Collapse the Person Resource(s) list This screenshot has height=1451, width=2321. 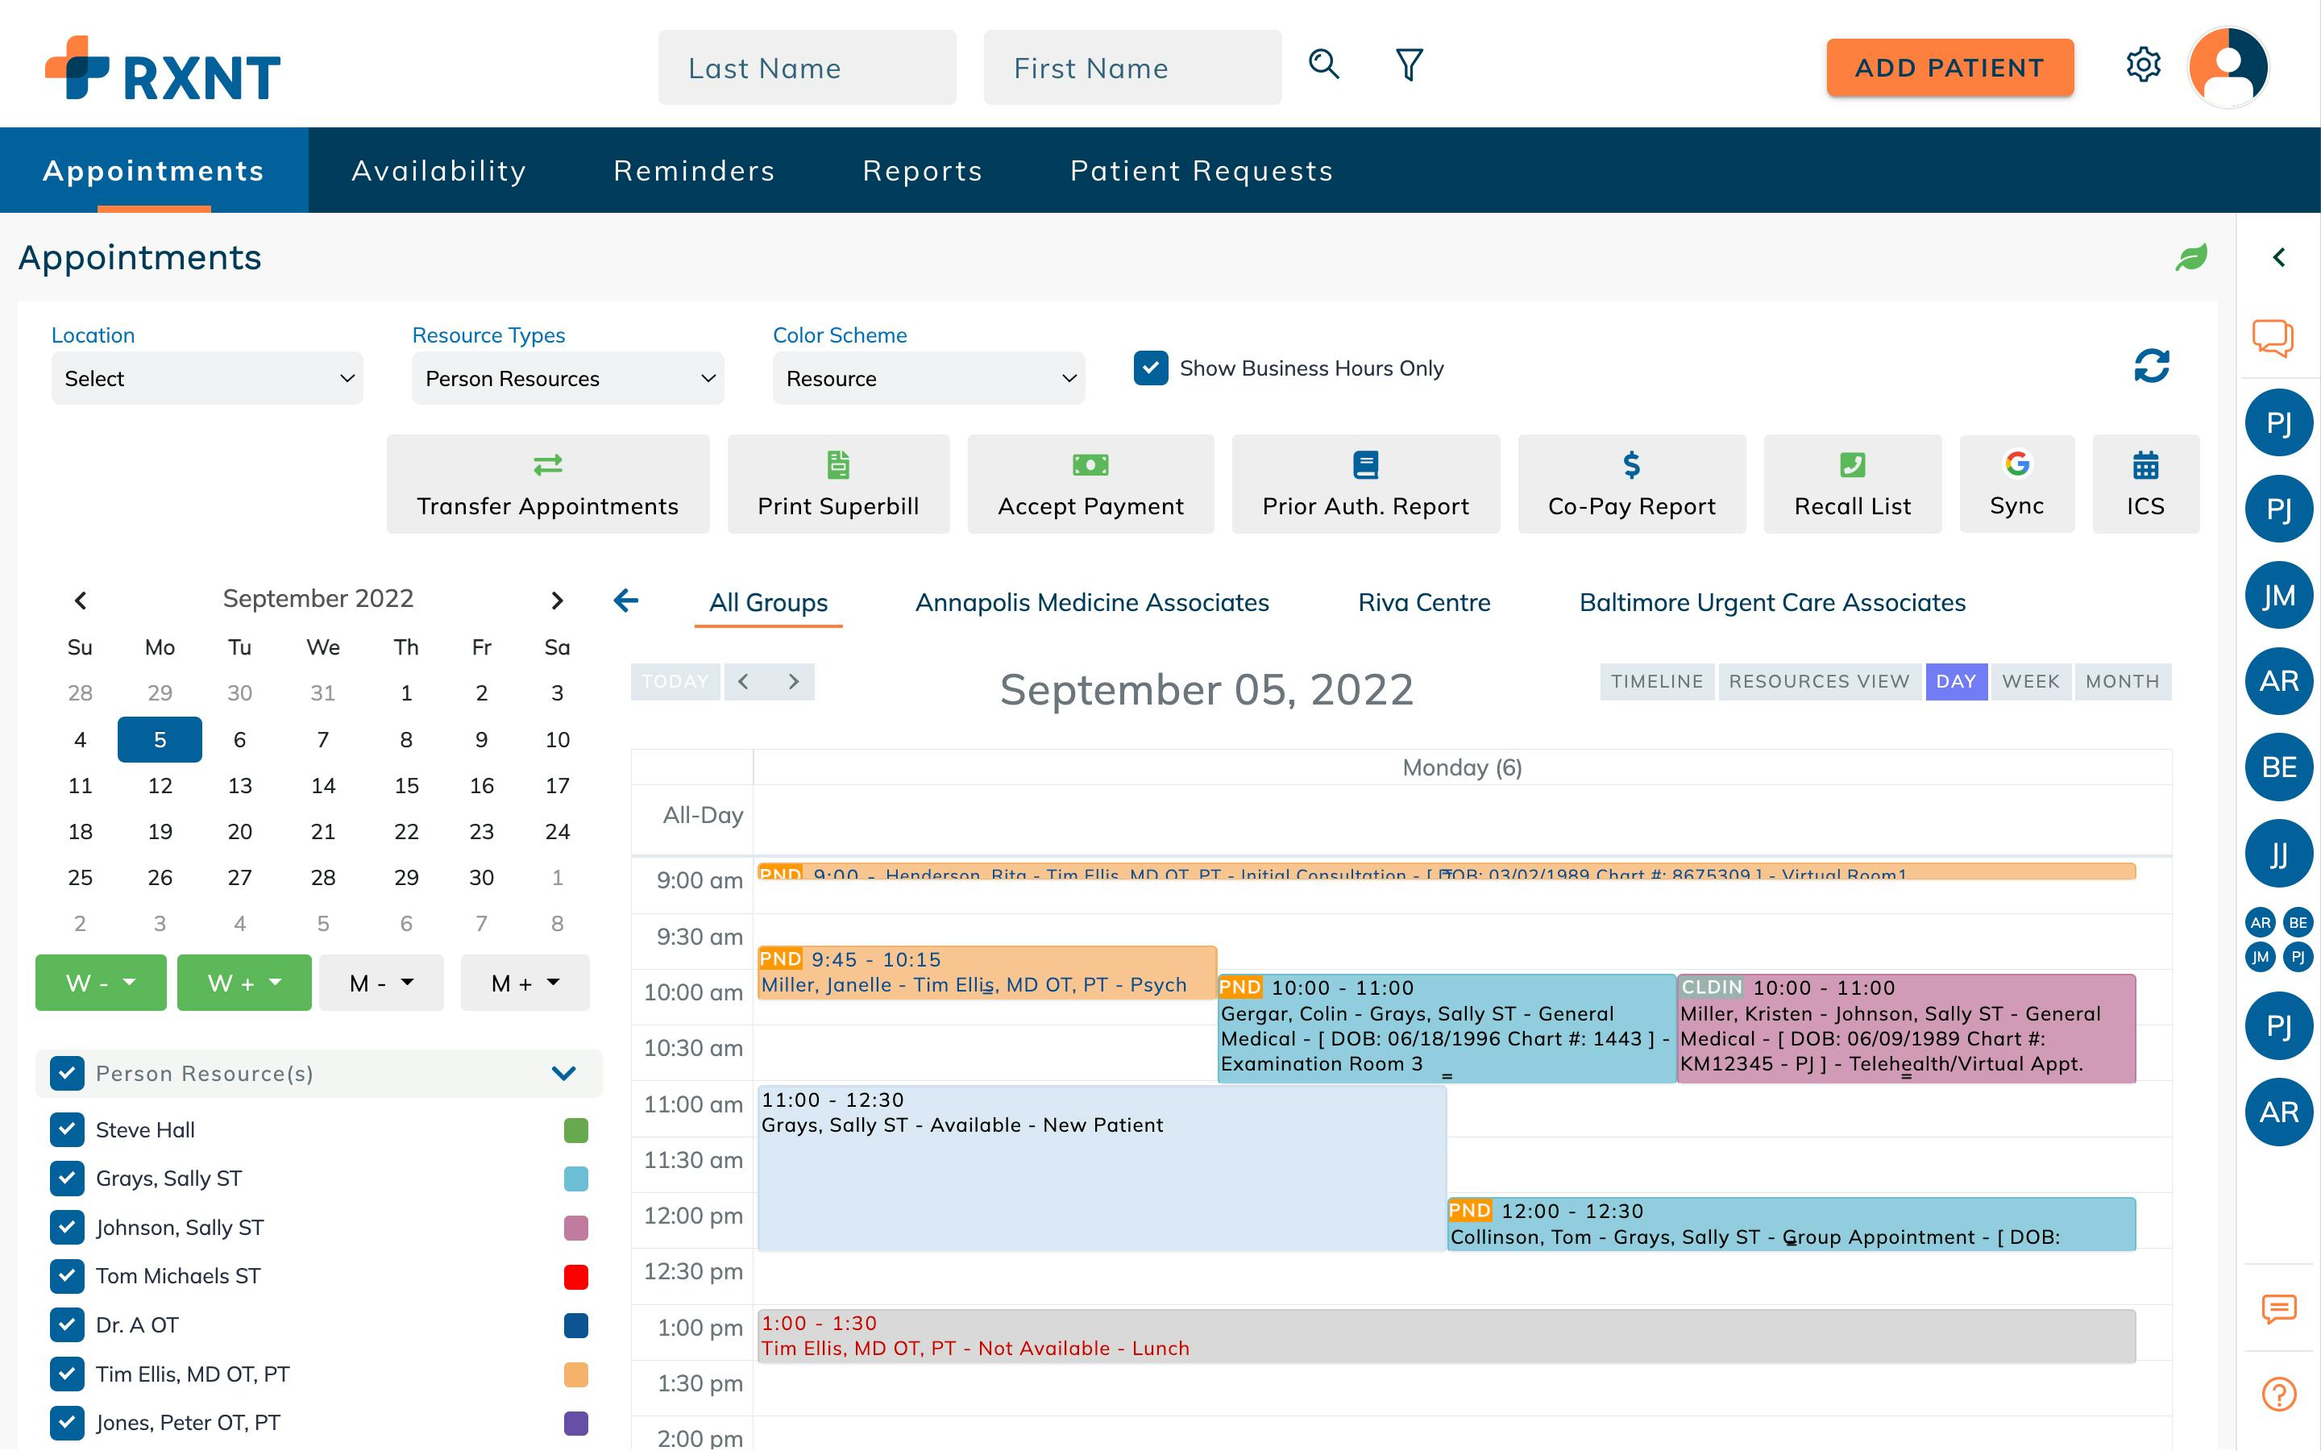coord(564,1074)
